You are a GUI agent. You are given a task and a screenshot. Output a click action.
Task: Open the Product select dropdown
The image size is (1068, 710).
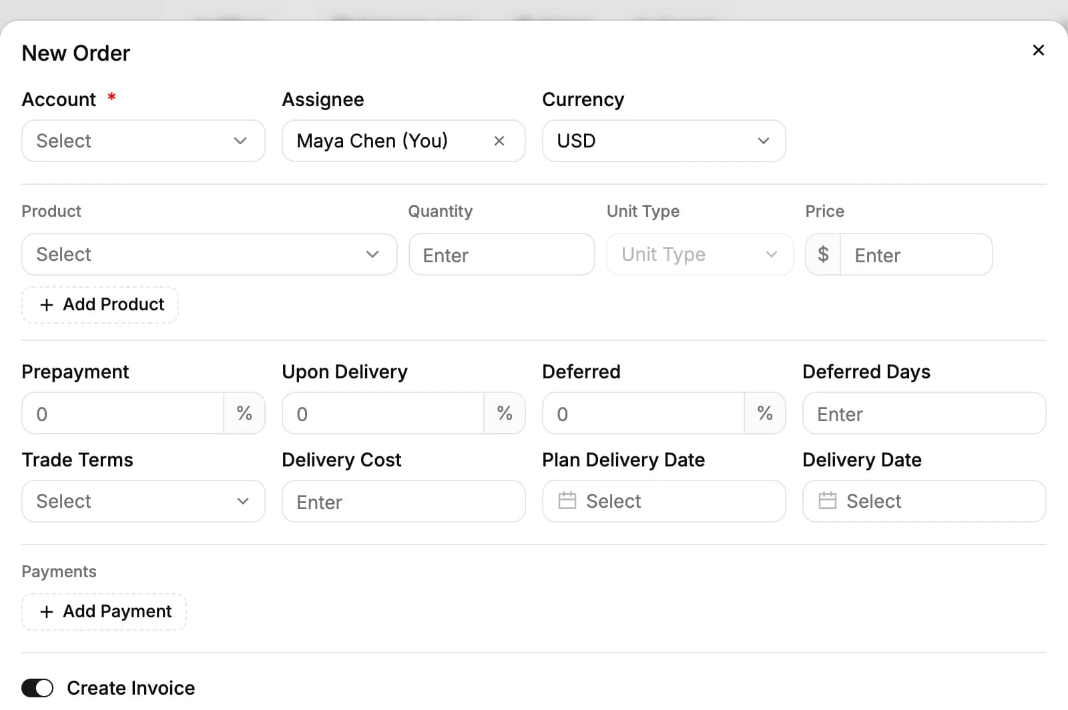click(x=209, y=254)
